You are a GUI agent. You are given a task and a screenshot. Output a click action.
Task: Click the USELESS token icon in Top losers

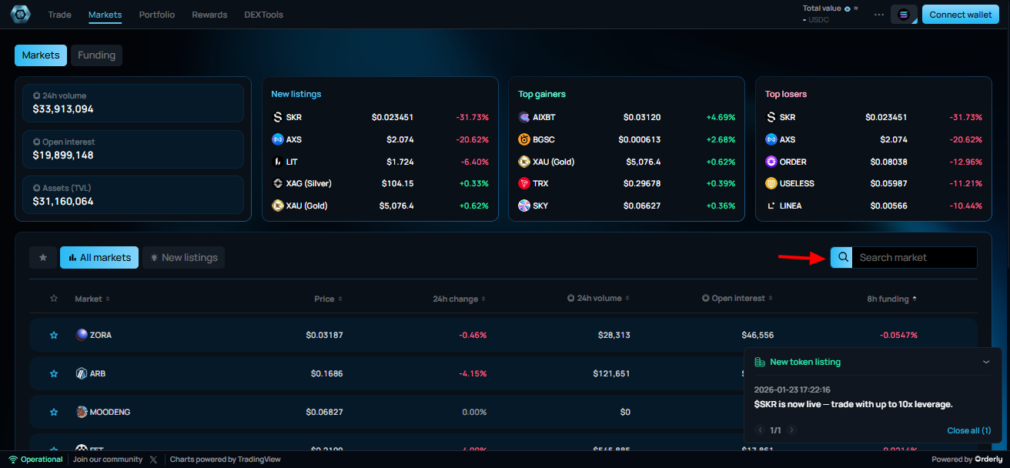click(771, 184)
